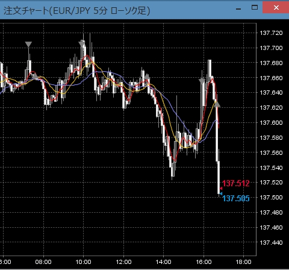Screen dimensions: 289x270
Task: Click the 137.520 price axis label
Action: (x=271, y=183)
